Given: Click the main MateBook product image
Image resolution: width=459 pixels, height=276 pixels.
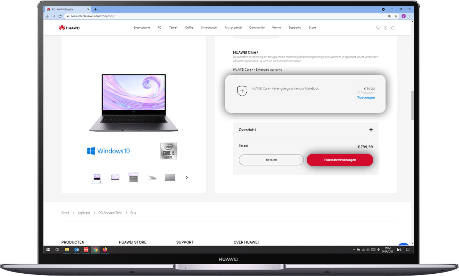Looking at the screenshot, I should pos(133,102).
